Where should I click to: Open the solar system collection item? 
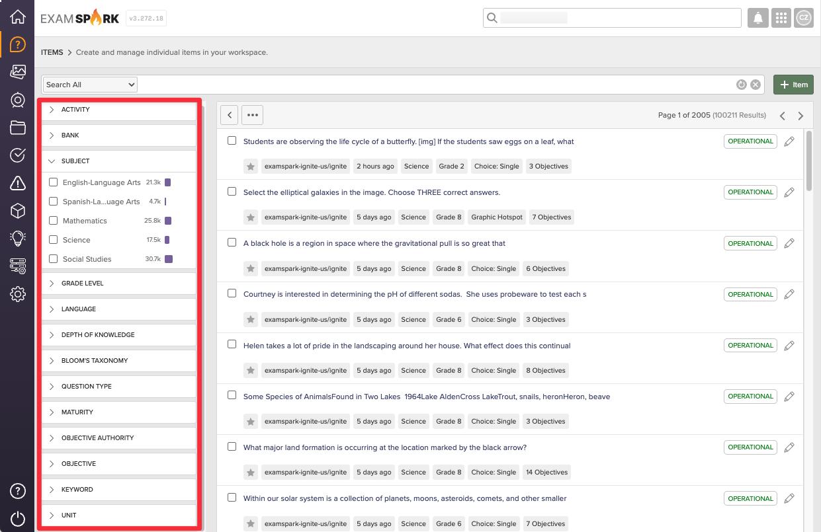pos(405,499)
